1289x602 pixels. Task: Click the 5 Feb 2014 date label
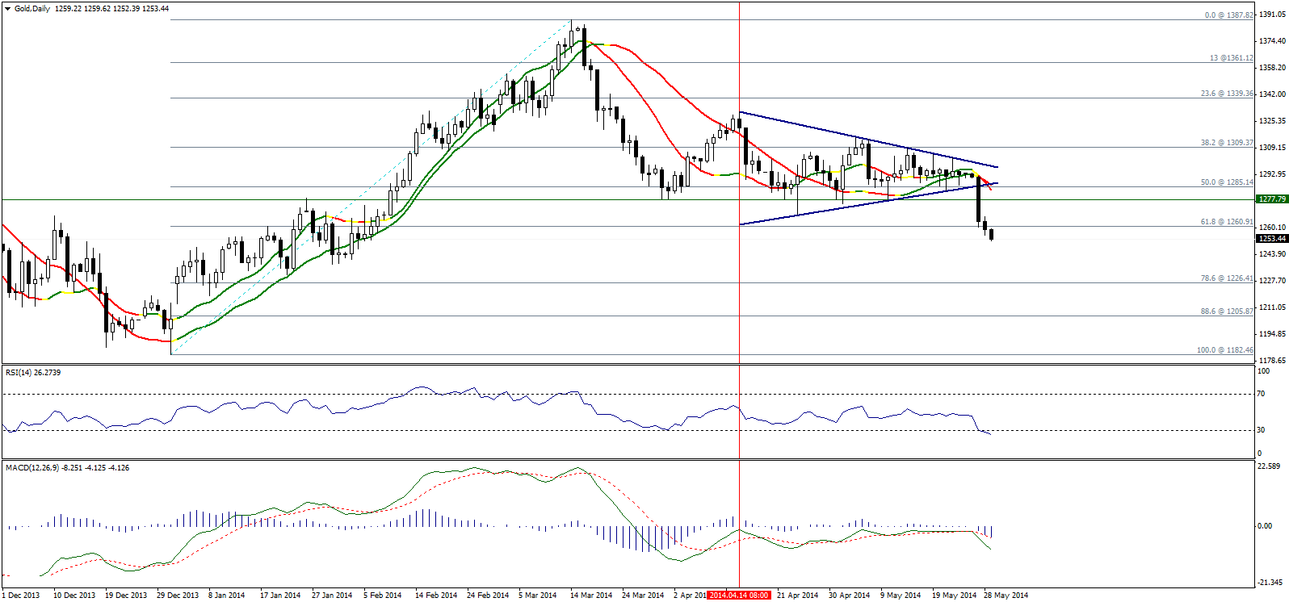click(x=383, y=596)
